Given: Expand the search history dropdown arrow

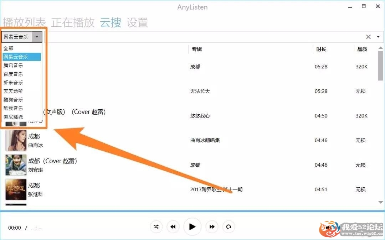Looking at the screenshot, I should tap(378, 37).
